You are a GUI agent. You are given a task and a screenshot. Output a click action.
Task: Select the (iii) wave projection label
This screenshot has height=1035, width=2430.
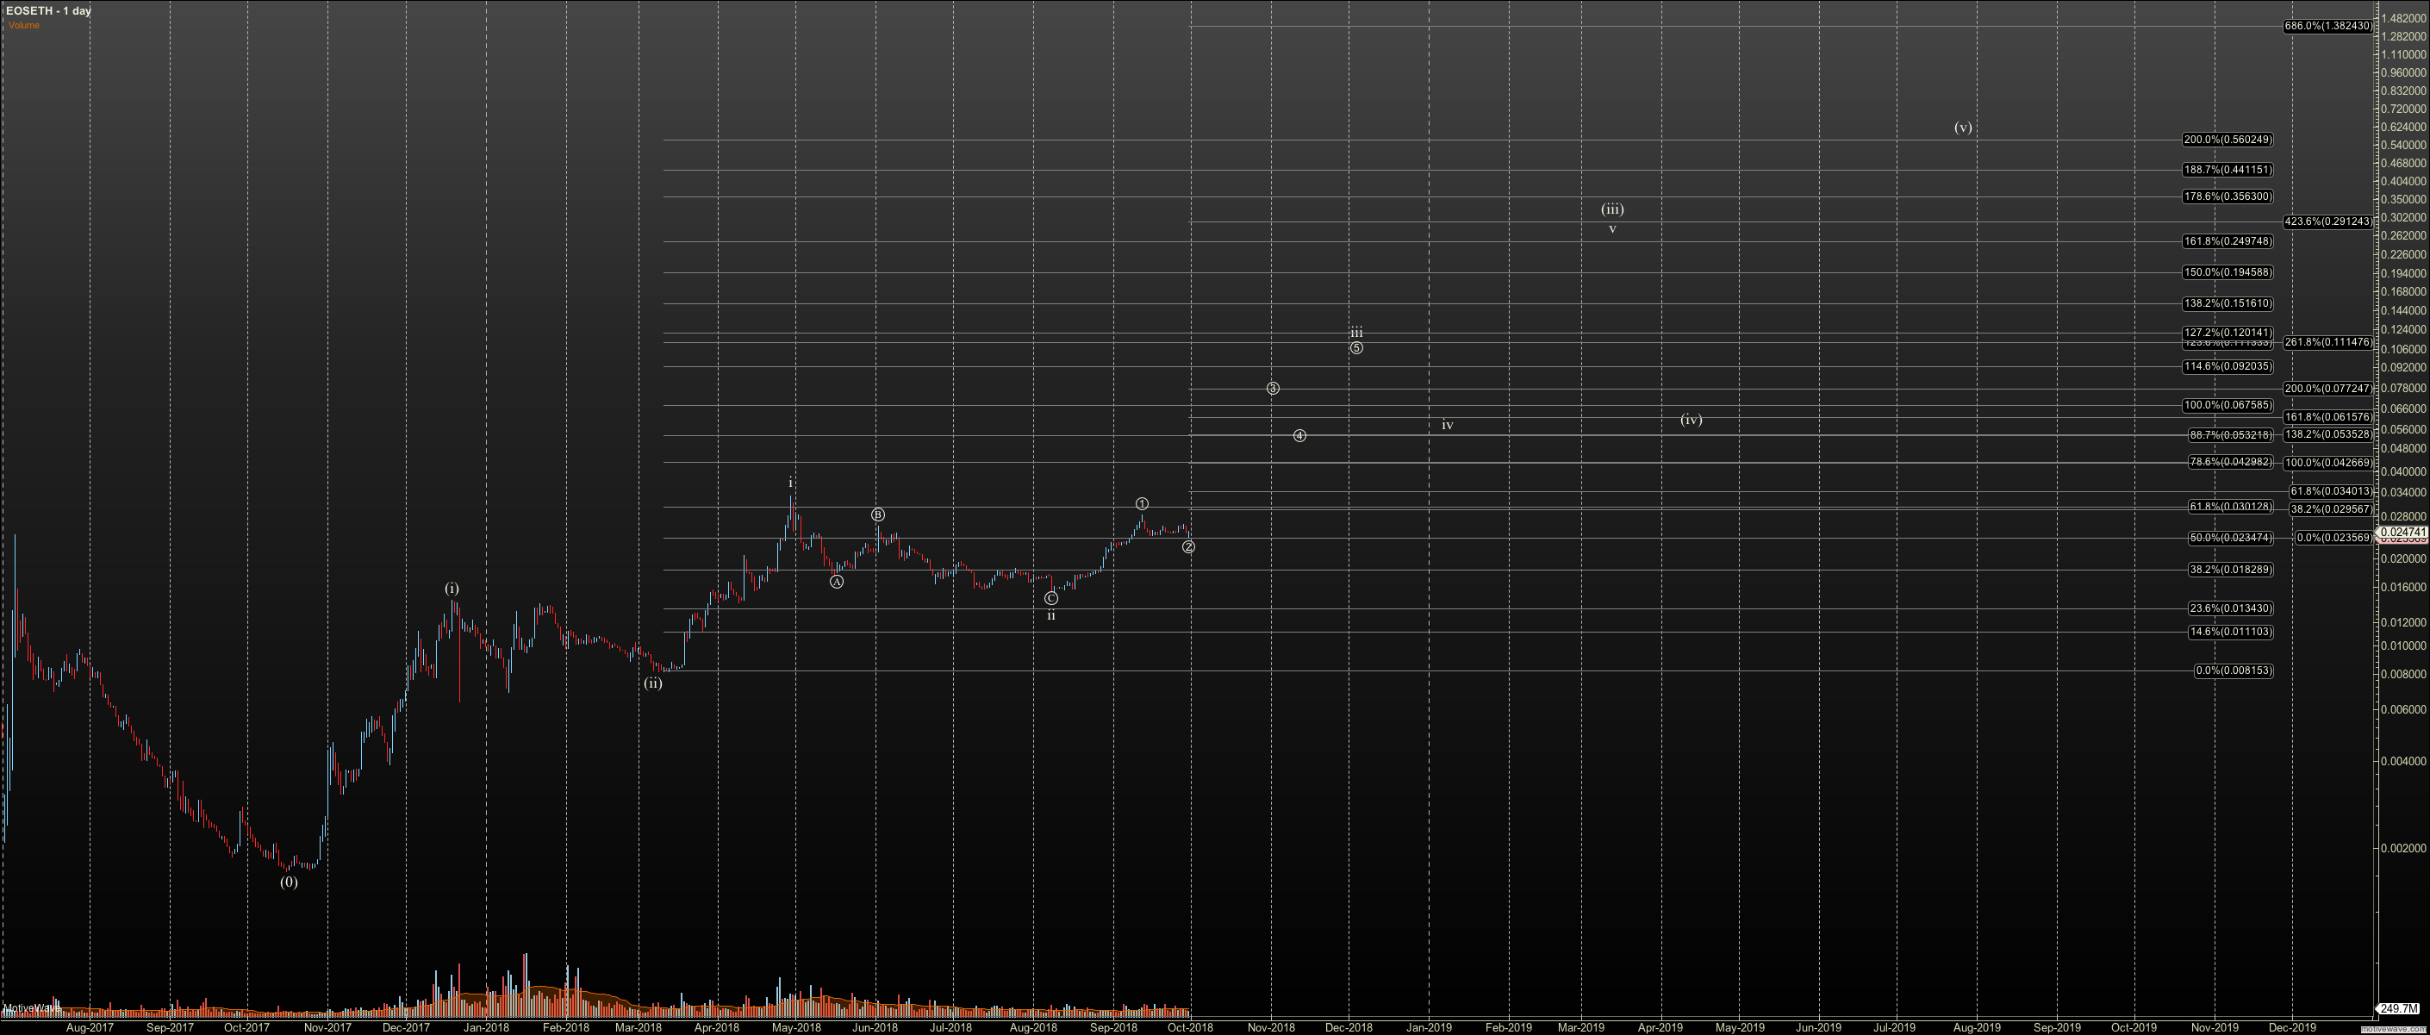[1612, 209]
